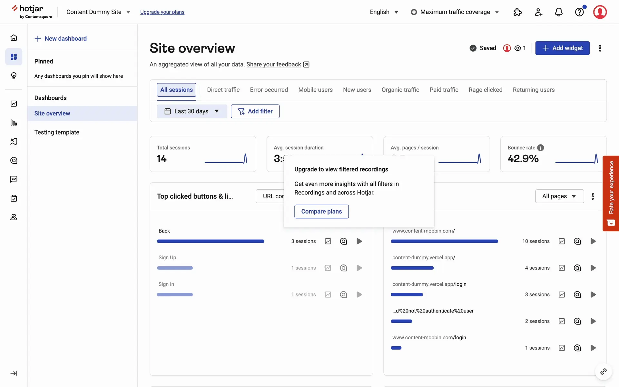Image resolution: width=619 pixels, height=387 pixels.
Task: Select the Mobile users tab
Action: (x=315, y=90)
